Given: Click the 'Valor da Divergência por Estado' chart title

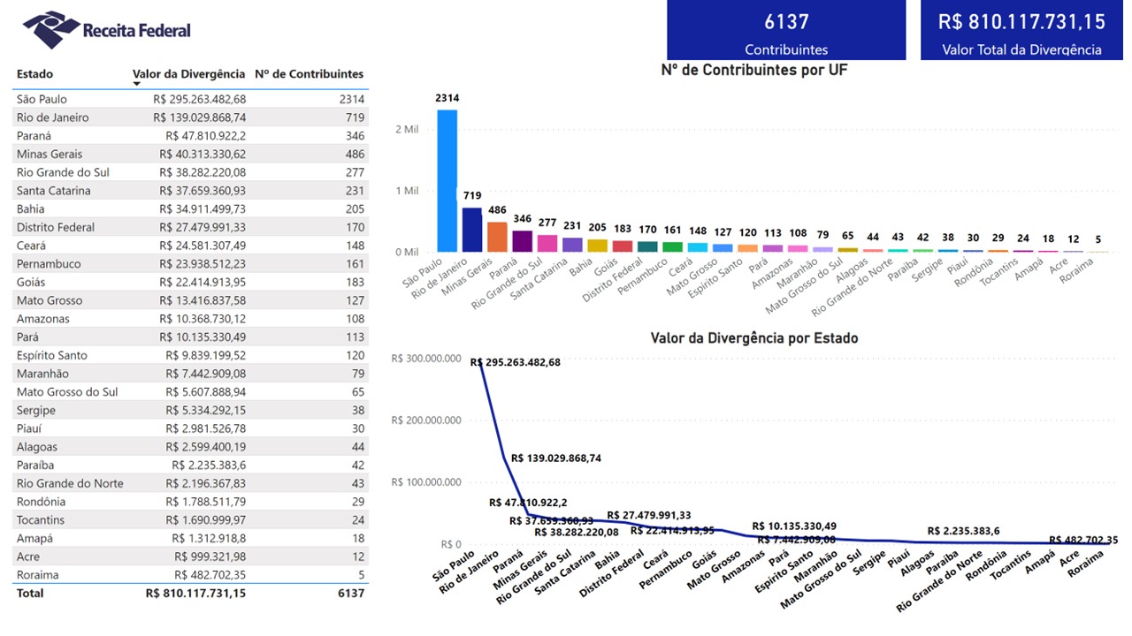Looking at the screenshot, I should point(754,338).
